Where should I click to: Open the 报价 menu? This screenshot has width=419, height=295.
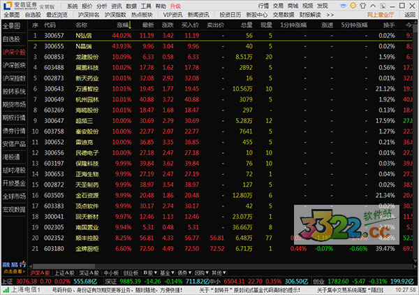click(87, 6)
